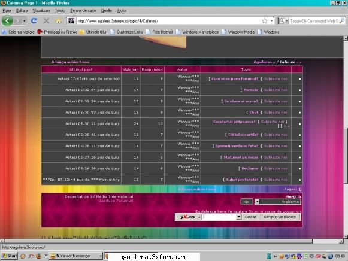Click the magnifier search icon in search bar

(x=342, y=21)
